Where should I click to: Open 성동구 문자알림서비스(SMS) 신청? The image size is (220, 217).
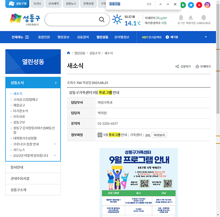click(34, 130)
